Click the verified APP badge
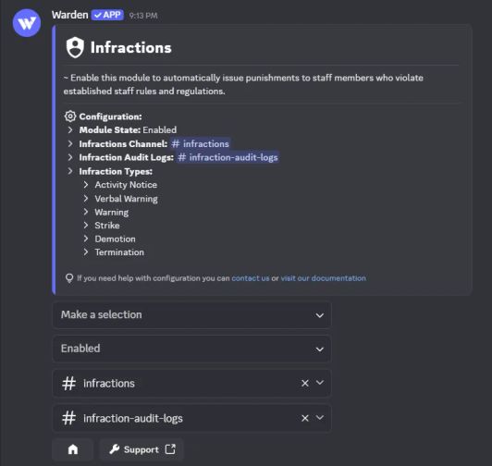Viewport: 492px width, 466px height. (107, 15)
